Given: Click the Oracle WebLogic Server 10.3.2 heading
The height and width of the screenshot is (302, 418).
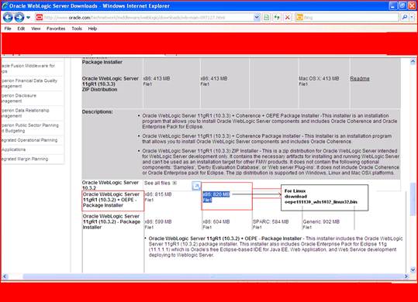Looking at the screenshot, I should 110,185.
